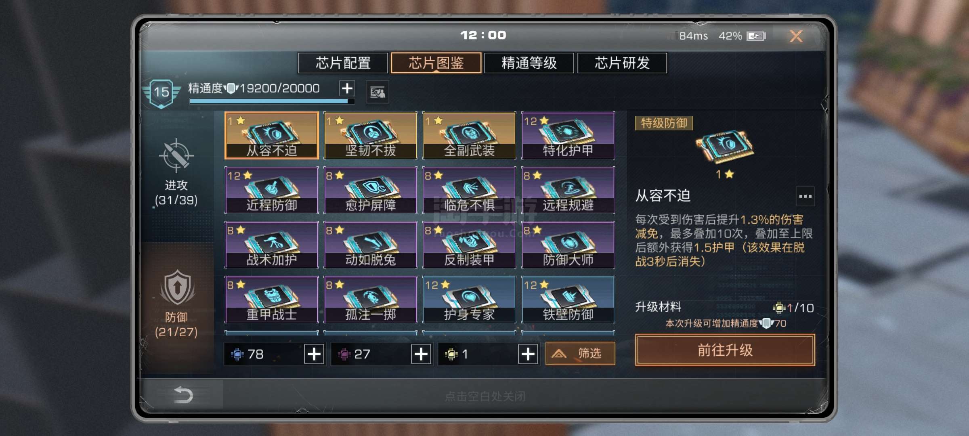Expand the 筛选 filter menu

tap(580, 354)
